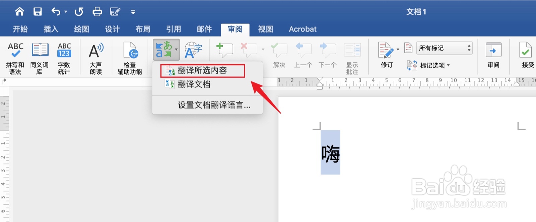
Task: Click the markup display icon beside 所有标记
Action: (x=408, y=48)
